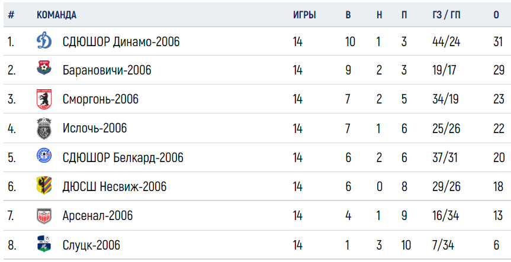The image size is (511, 262).
Task: Click the ГЗ / ГП column header
Action: point(446,15)
